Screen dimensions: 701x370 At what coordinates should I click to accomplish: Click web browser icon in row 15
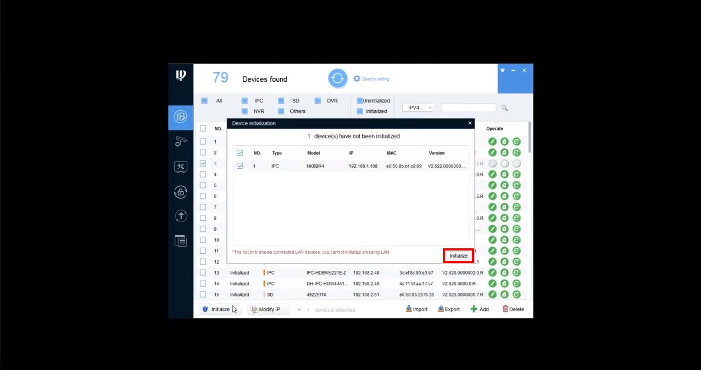[x=516, y=294]
